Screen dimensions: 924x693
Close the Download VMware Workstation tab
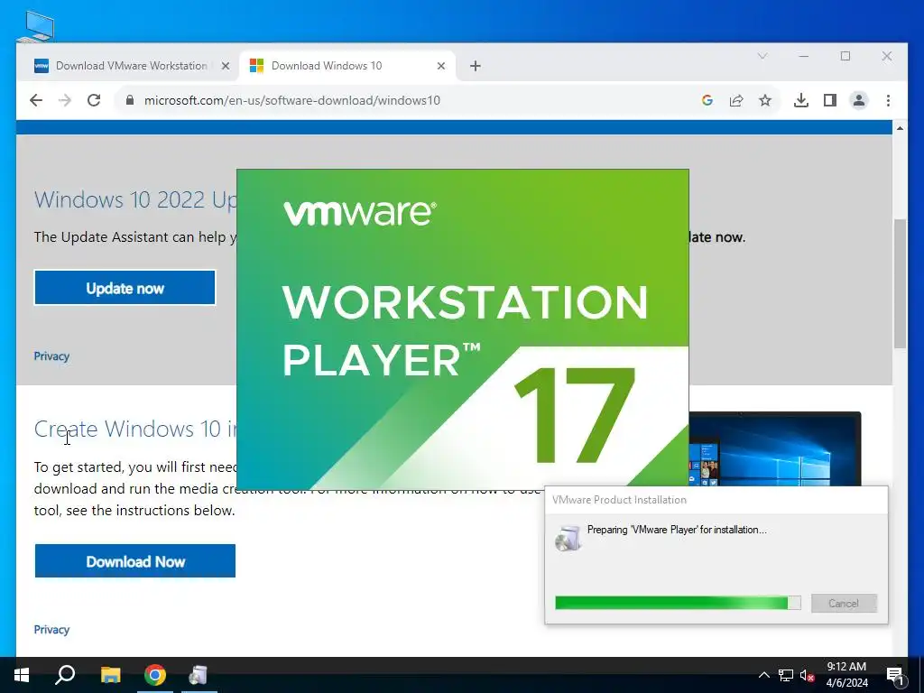tap(225, 66)
